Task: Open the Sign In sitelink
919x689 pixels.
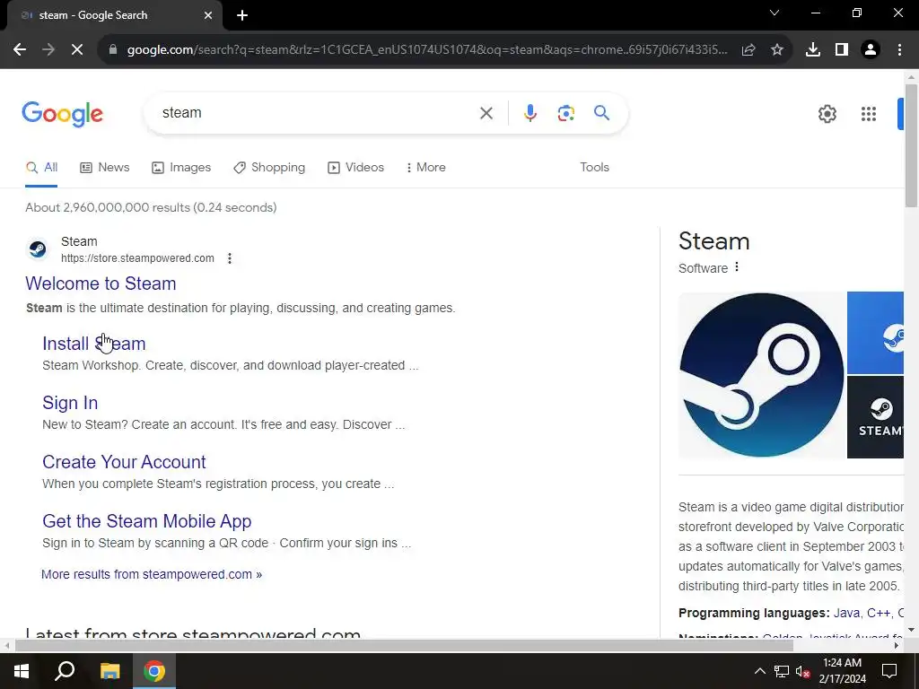Action: 70,403
